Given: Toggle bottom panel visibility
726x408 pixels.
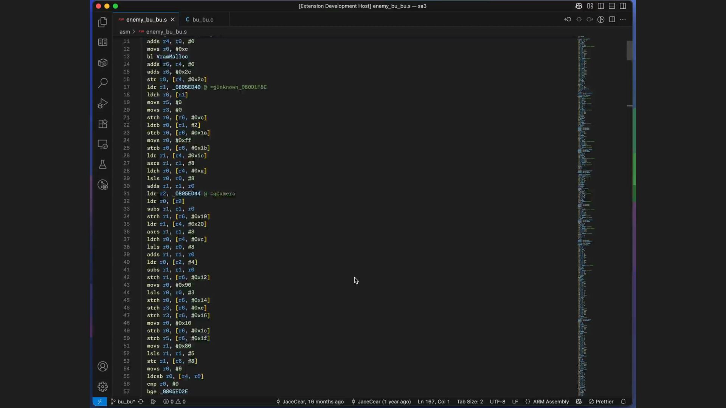Looking at the screenshot, I should (612, 6).
